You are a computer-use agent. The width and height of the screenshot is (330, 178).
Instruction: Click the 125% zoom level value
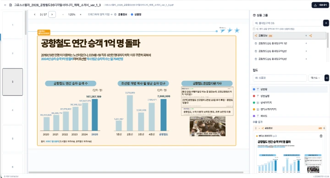click(71, 15)
